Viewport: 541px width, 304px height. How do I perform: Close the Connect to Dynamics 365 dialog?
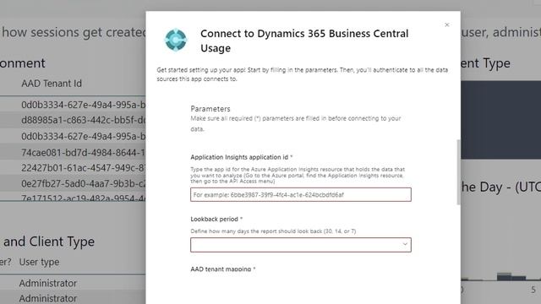pos(447,24)
